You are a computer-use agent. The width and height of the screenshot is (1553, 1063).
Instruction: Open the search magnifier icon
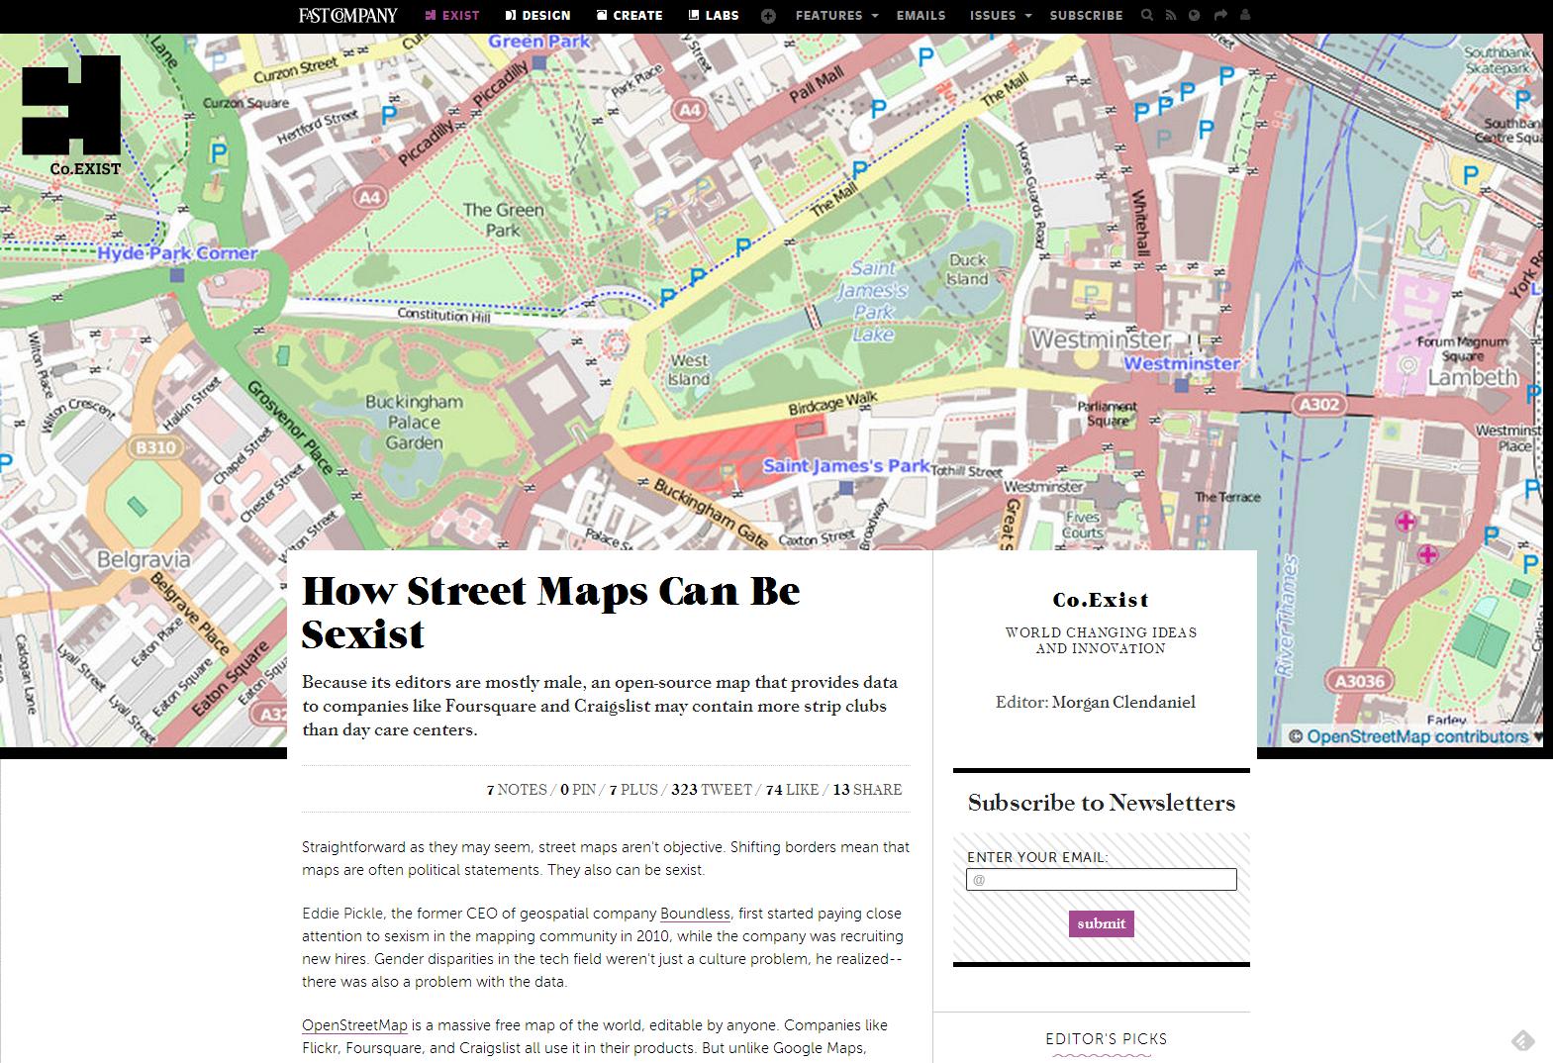tap(1147, 15)
